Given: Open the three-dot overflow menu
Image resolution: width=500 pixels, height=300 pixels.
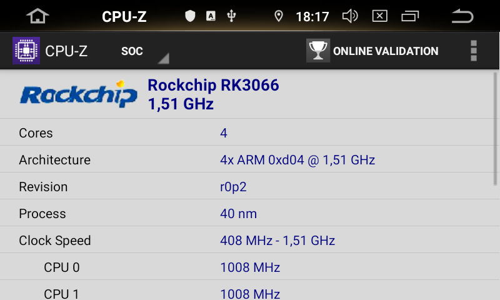Looking at the screenshot, I should [x=474, y=51].
